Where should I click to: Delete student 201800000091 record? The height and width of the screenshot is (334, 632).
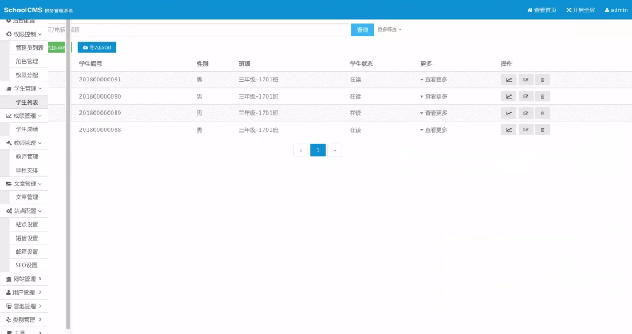click(542, 80)
